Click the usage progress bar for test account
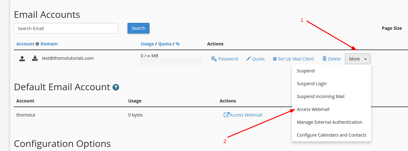 pyautogui.click(x=171, y=62)
